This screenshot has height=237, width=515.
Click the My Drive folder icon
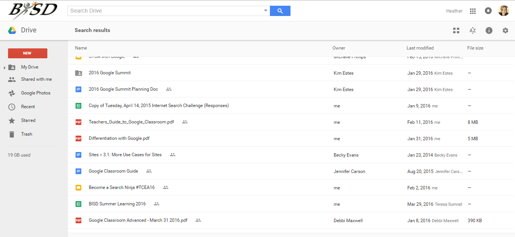point(12,67)
